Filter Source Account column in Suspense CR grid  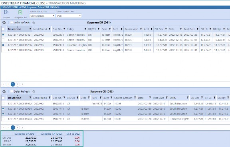(135, 98)
